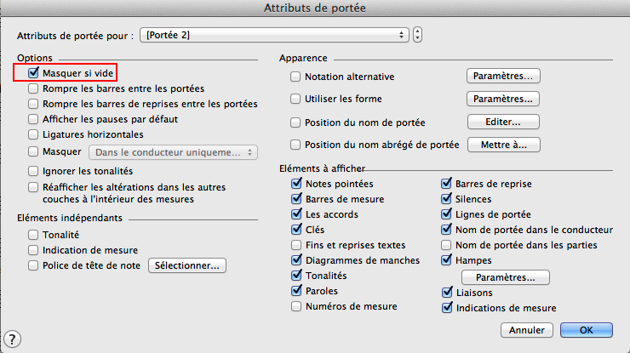
Task: Toggle Ligatures horizontales checkbox
Action: pyautogui.click(x=33, y=134)
